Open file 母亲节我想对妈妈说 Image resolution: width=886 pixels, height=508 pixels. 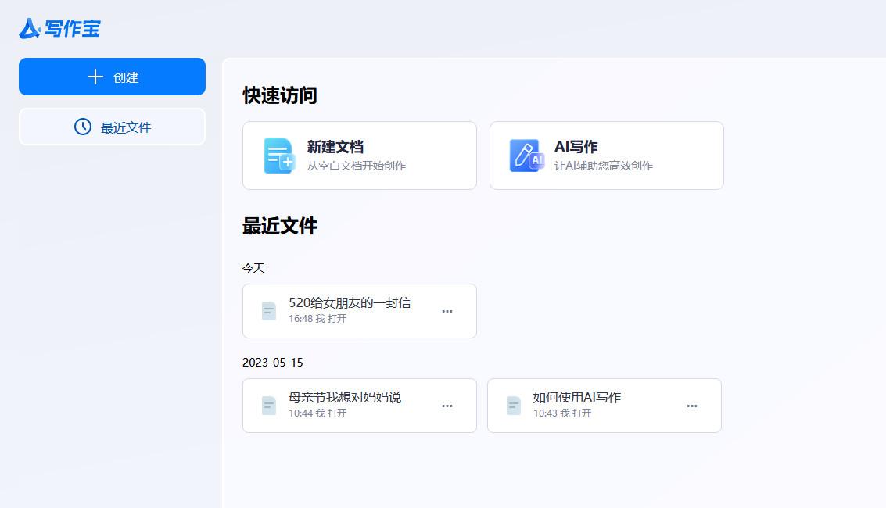pyautogui.click(x=360, y=406)
